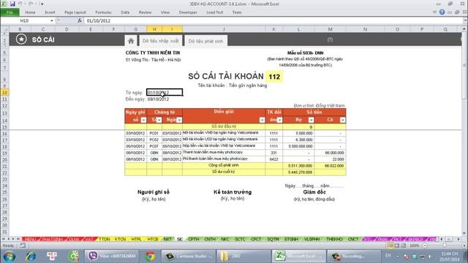Switch to the CPTH sheet tab
Screen dimensions: 468x263
[x=194, y=239]
